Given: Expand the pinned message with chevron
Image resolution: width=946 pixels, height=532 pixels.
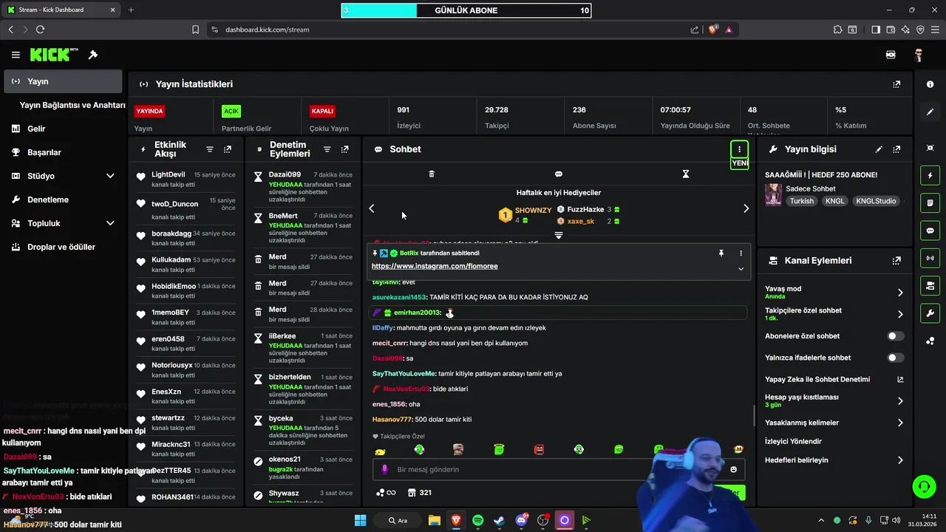Looking at the screenshot, I should tap(741, 269).
